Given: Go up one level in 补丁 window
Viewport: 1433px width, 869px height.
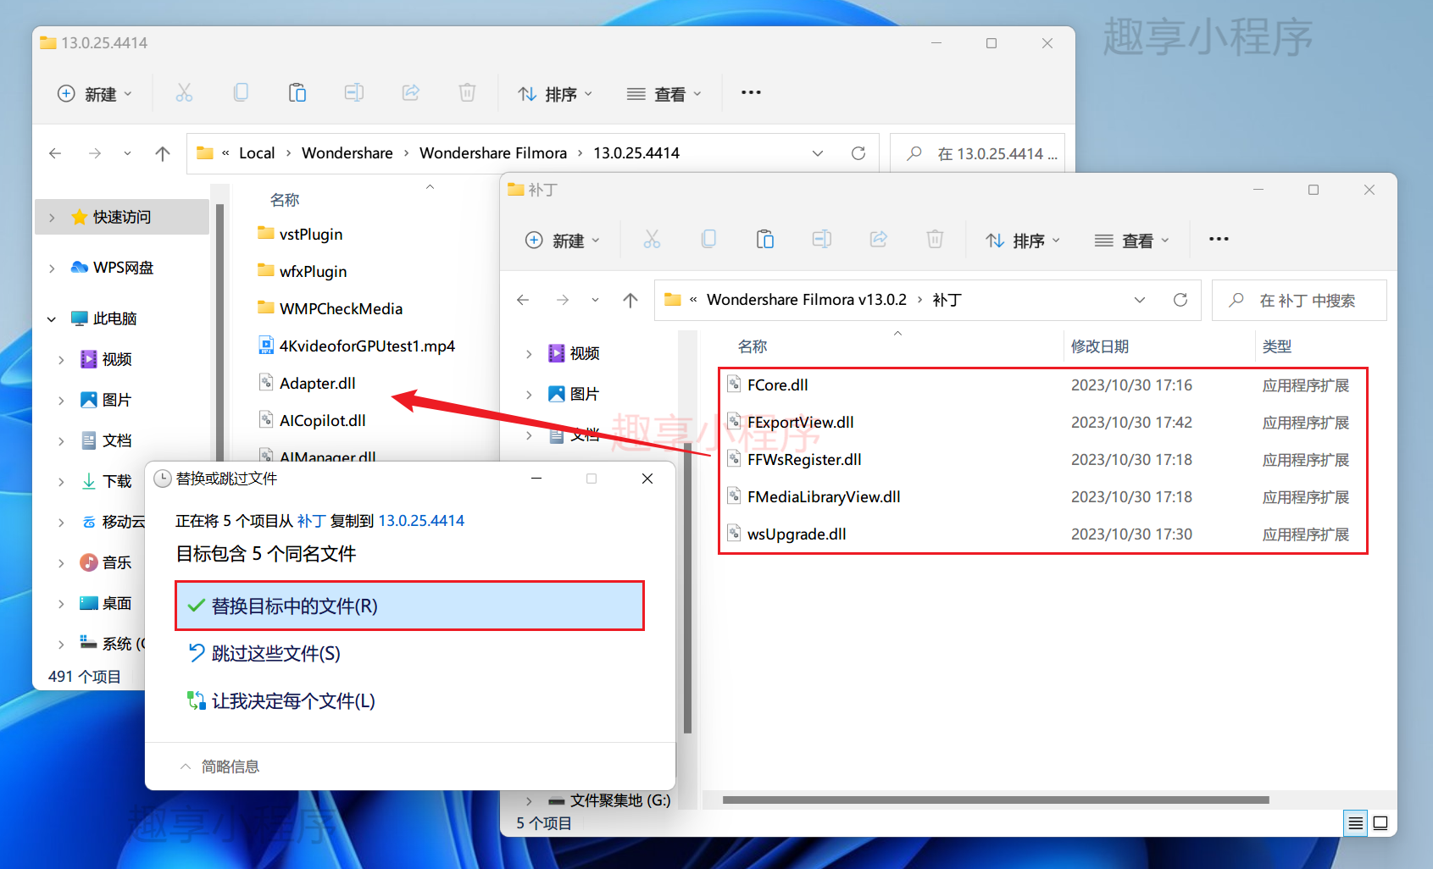Looking at the screenshot, I should pos(630,300).
